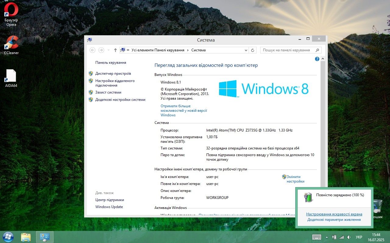
Task: Expand the address bar history dropdown
Action: pos(246,50)
